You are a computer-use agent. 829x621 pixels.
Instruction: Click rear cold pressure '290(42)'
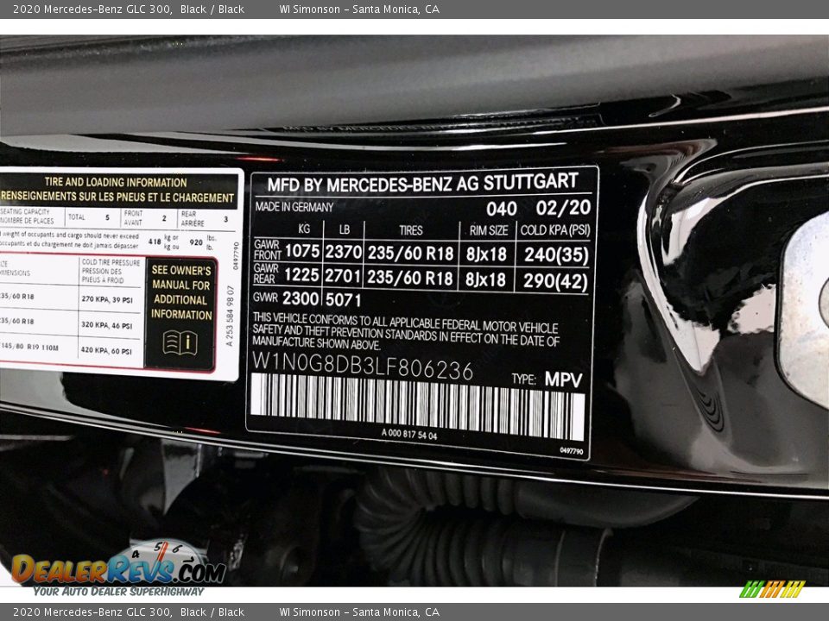click(555, 281)
